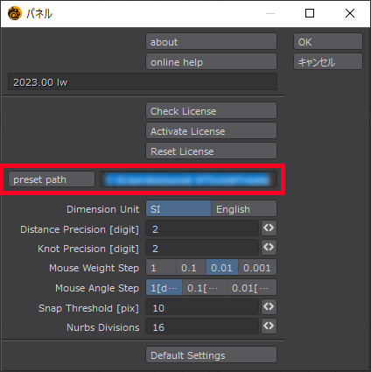Click Check License button
Screen dimensions: 371x372
point(211,110)
